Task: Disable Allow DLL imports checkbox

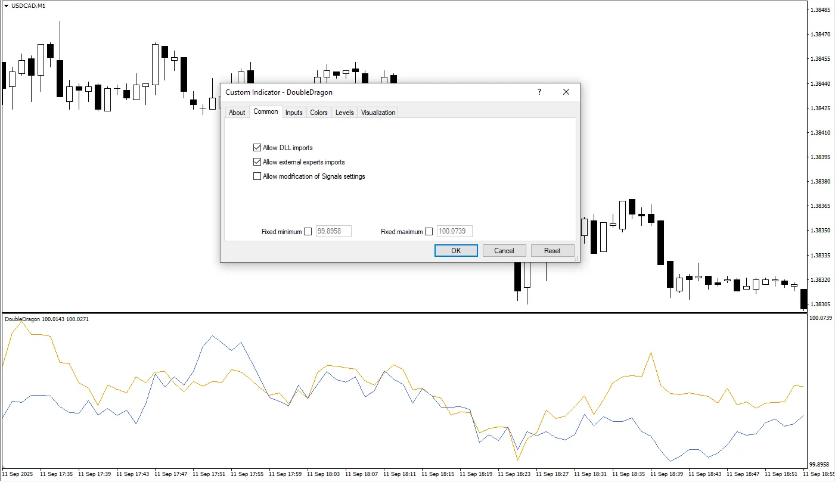Action: click(257, 148)
